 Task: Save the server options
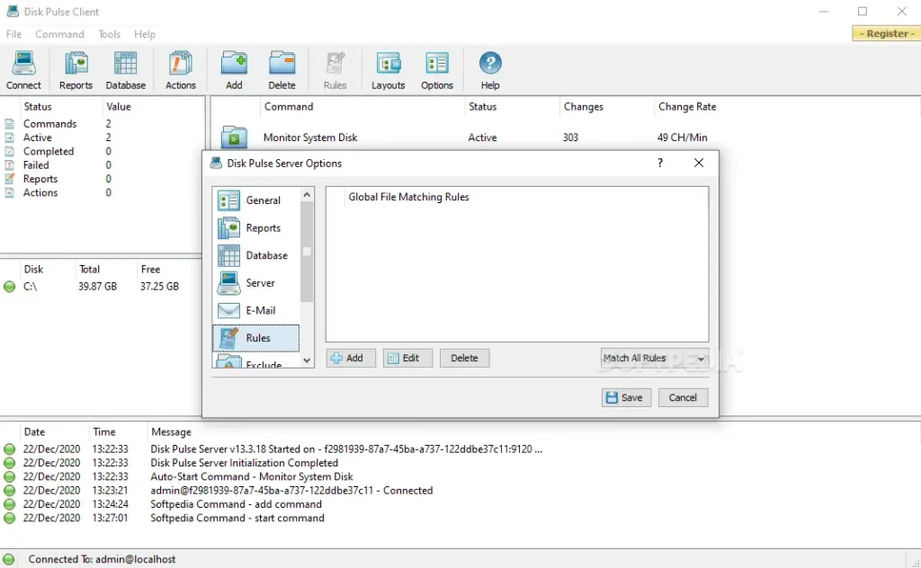[x=626, y=397]
